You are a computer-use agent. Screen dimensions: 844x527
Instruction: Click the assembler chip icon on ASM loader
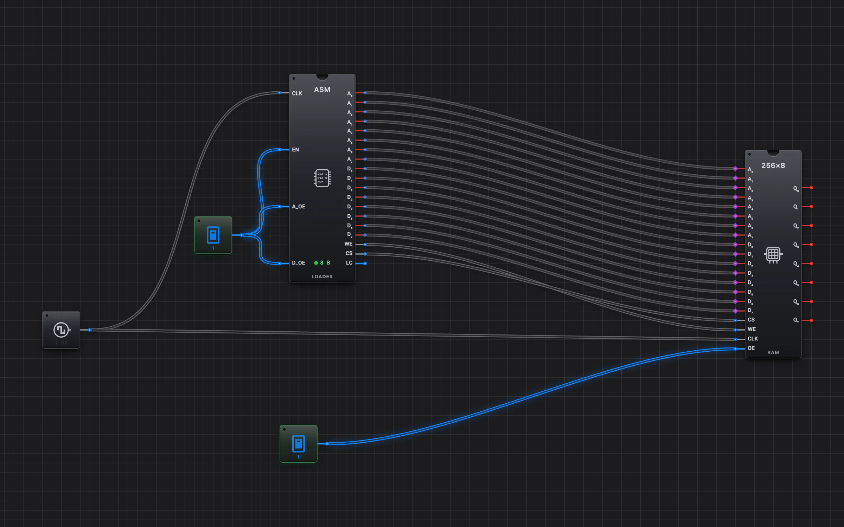pos(322,178)
